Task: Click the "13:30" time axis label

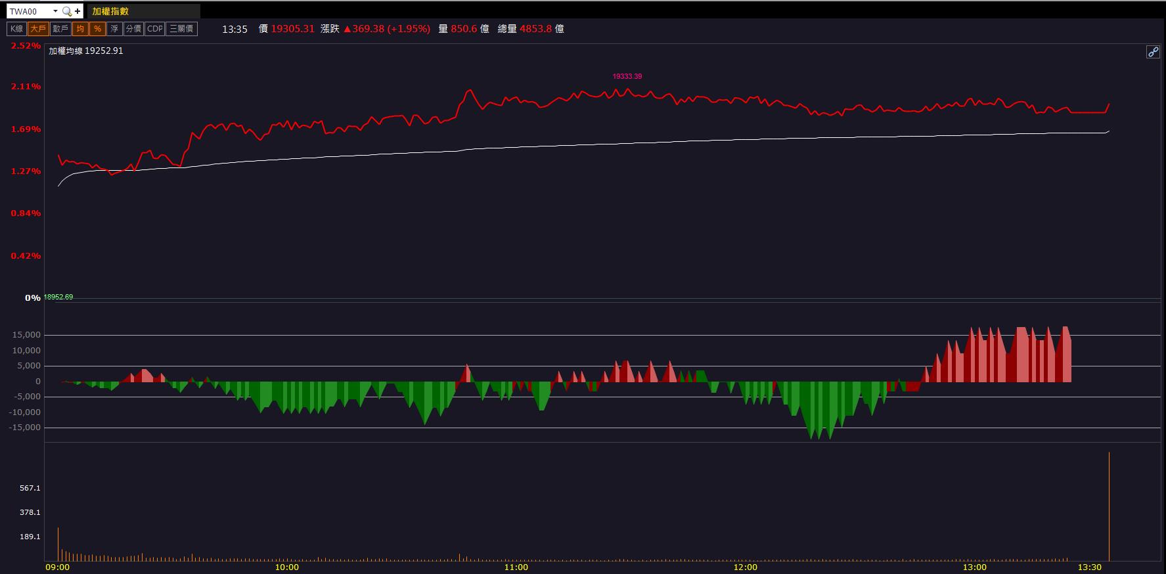Action: 1089,567
